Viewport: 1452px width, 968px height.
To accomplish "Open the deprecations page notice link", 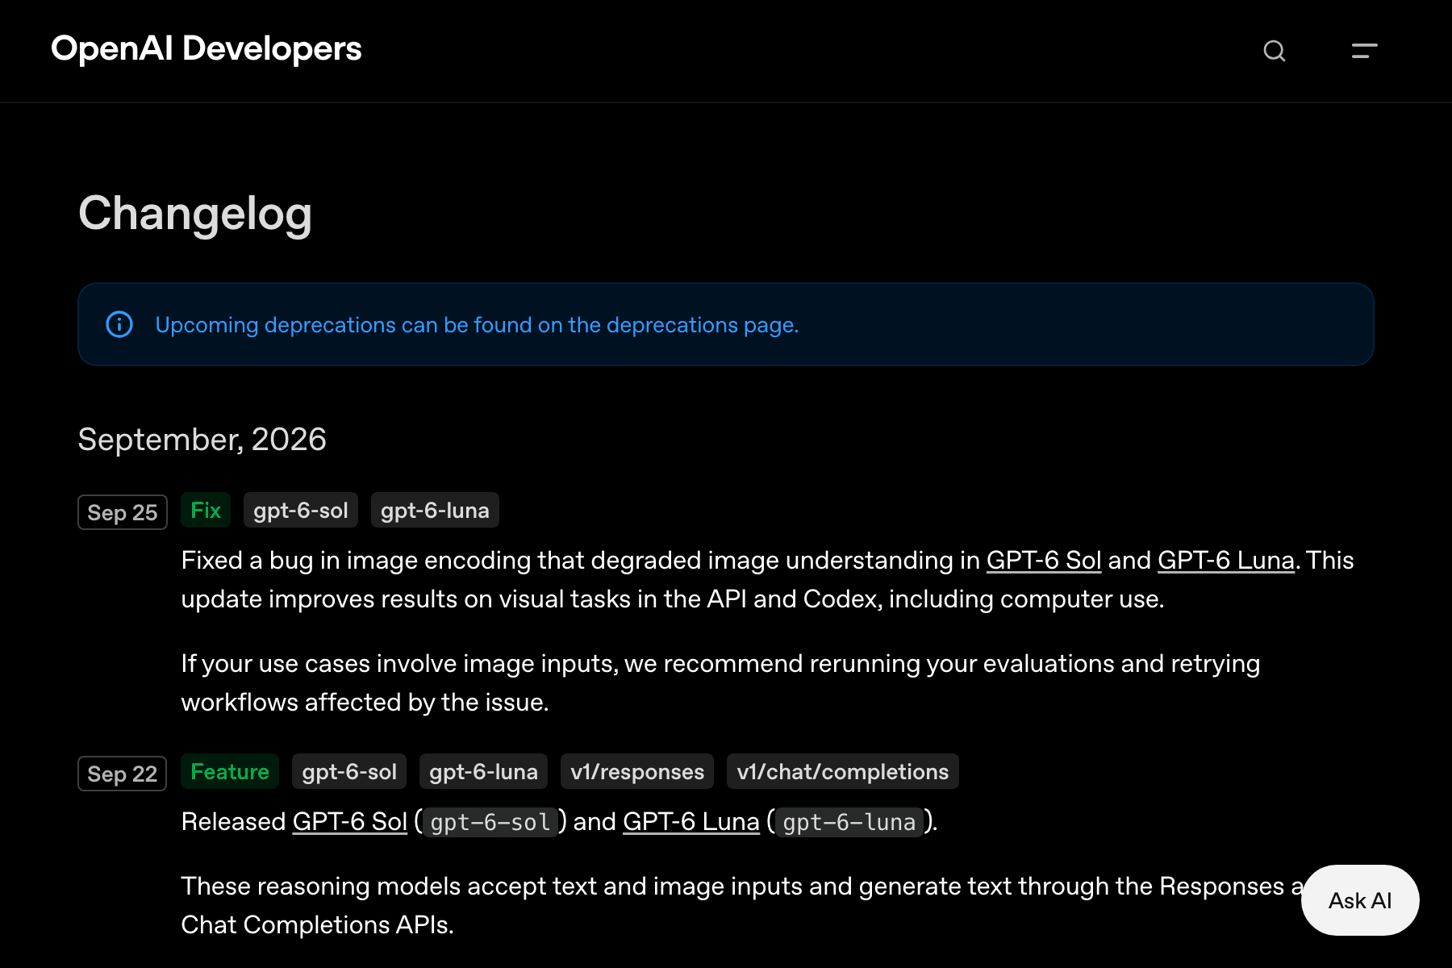I will [477, 324].
